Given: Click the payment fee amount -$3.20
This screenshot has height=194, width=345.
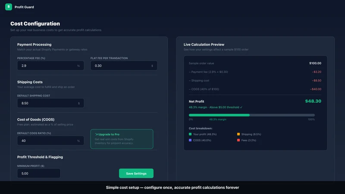Looking at the screenshot, I should [x=317, y=72].
